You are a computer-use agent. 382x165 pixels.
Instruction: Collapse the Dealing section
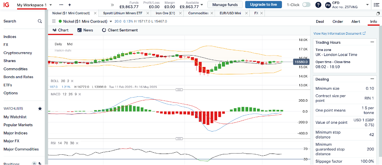tap(372, 79)
